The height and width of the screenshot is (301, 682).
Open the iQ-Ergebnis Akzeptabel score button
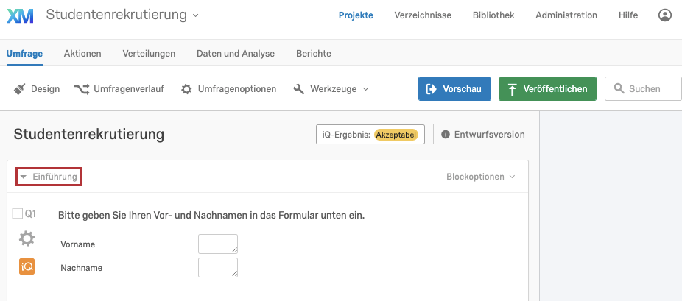pyautogui.click(x=370, y=135)
